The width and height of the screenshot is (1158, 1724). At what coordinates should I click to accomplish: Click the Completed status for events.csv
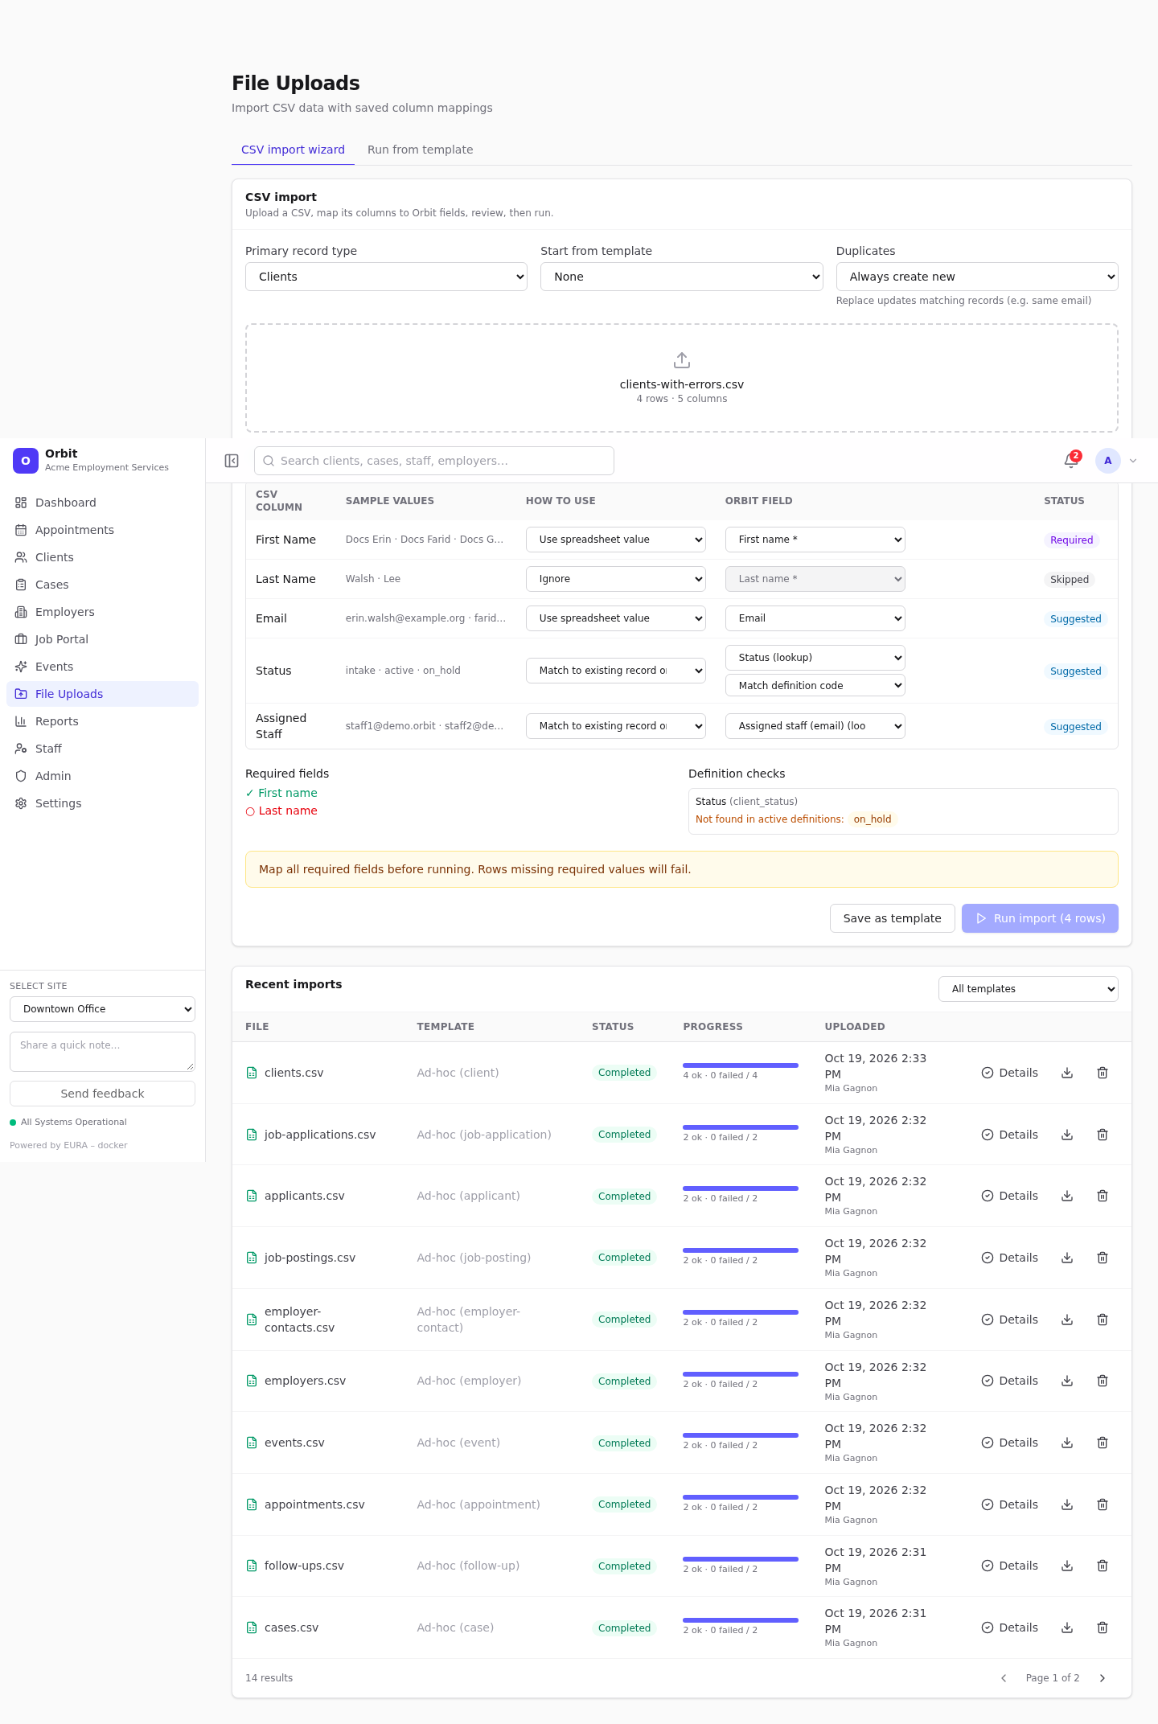pyautogui.click(x=624, y=1443)
